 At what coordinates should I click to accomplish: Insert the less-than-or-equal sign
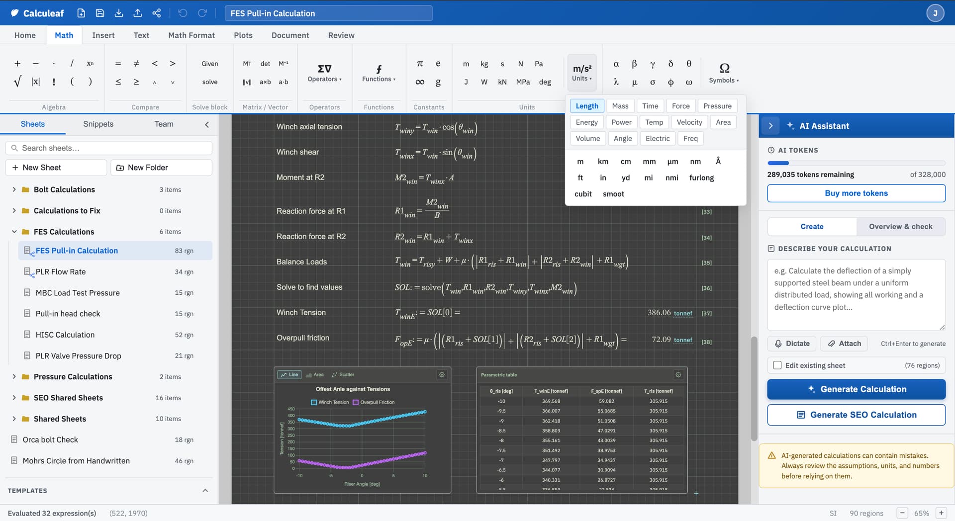[x=118, y=82]
